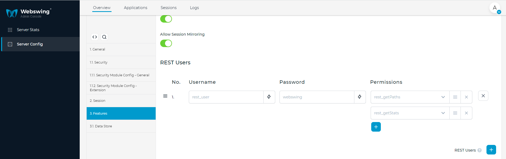The image size is (506, 159).
Task: Click the Username input field
Action: [226, 97]
